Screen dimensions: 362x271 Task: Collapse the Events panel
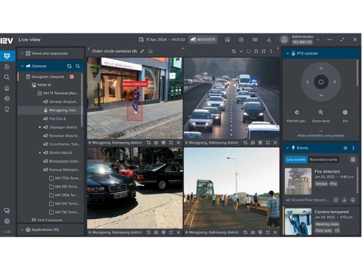[287, 148]
